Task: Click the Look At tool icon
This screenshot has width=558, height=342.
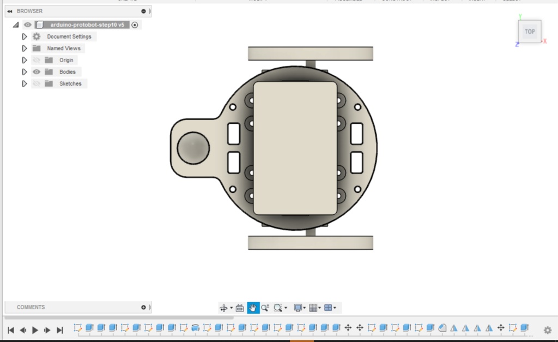Action: [240, 308]
